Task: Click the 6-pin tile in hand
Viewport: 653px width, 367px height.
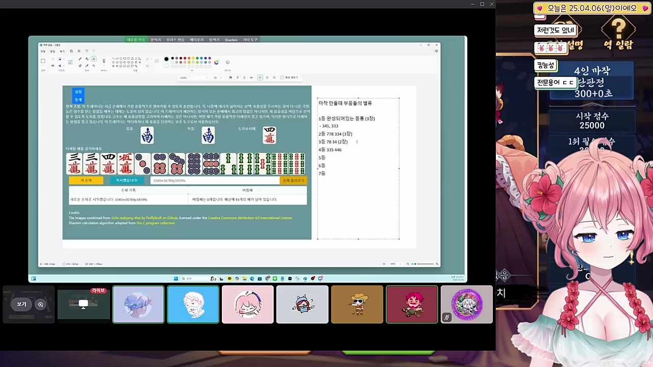Action: (160, 164)
